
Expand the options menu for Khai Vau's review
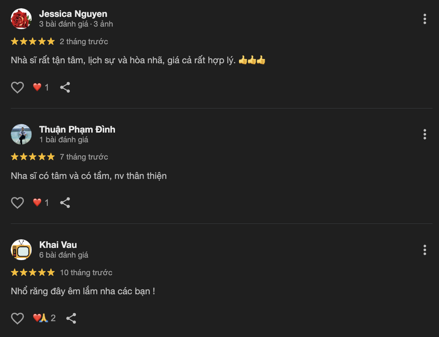point(425,250)
